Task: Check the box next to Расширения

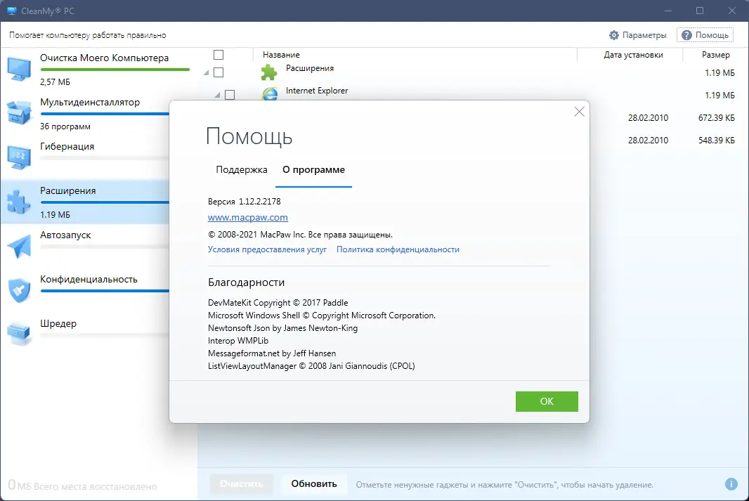Action: [219, 72]
